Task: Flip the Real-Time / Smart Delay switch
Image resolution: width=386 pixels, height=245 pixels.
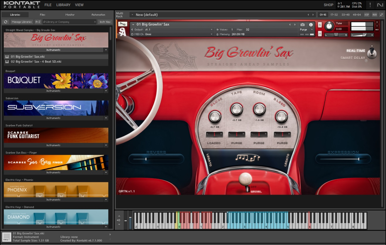Action: 372,54
